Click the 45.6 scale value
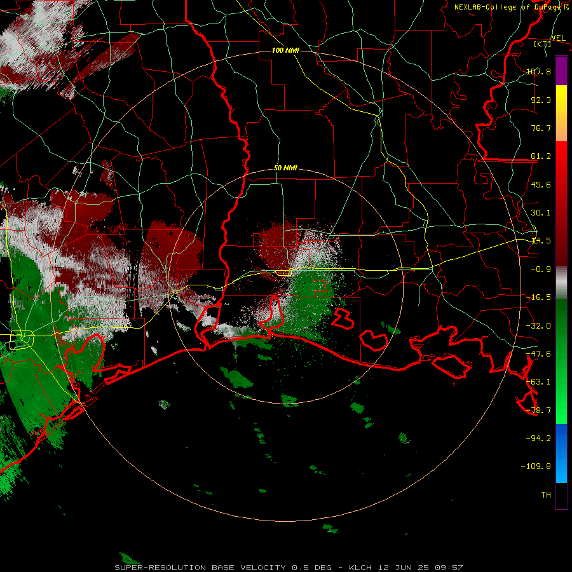 (x=541, y=184)
